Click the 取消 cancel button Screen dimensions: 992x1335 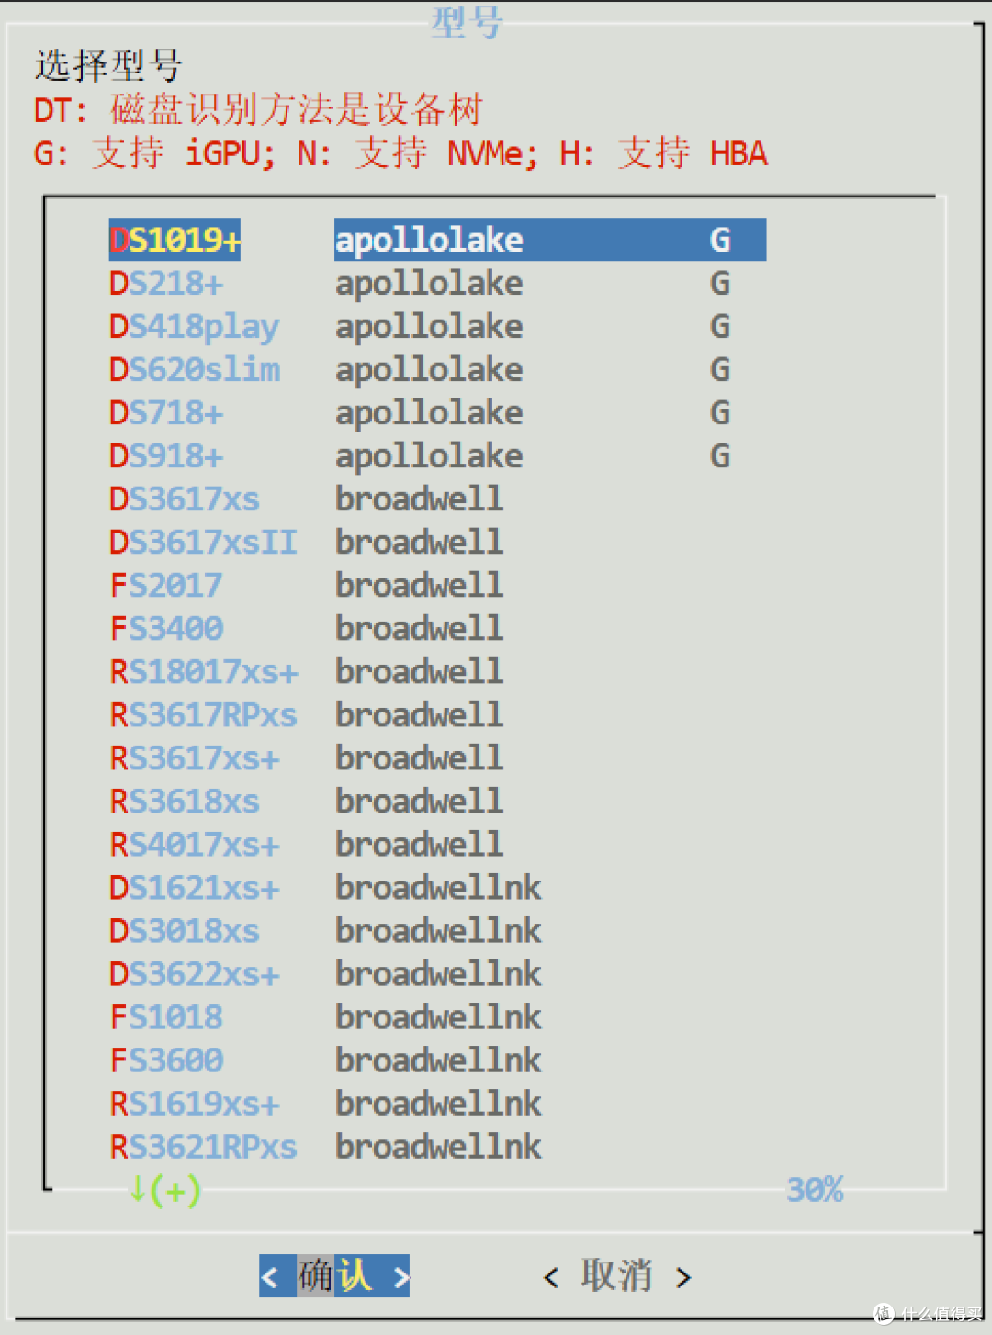[x=616, y=1276]
